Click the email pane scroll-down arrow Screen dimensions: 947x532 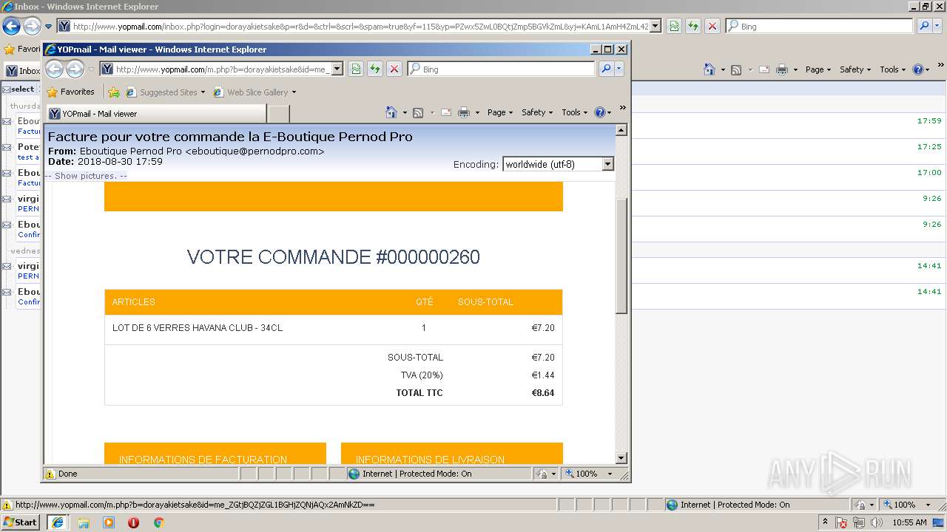click(621, 458)
